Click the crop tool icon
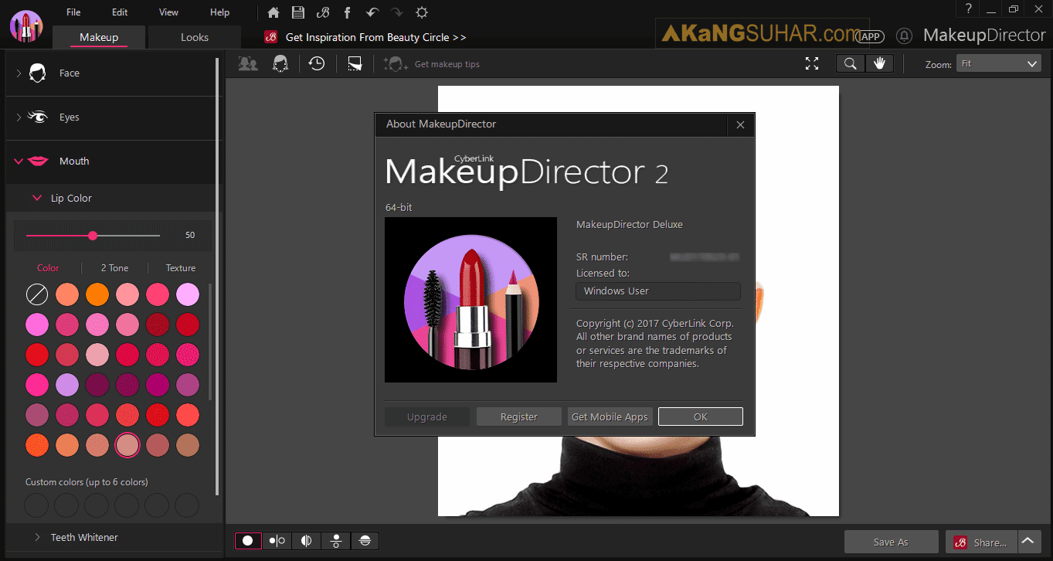This screenshot has width=1053, height=561. point(354,63)
